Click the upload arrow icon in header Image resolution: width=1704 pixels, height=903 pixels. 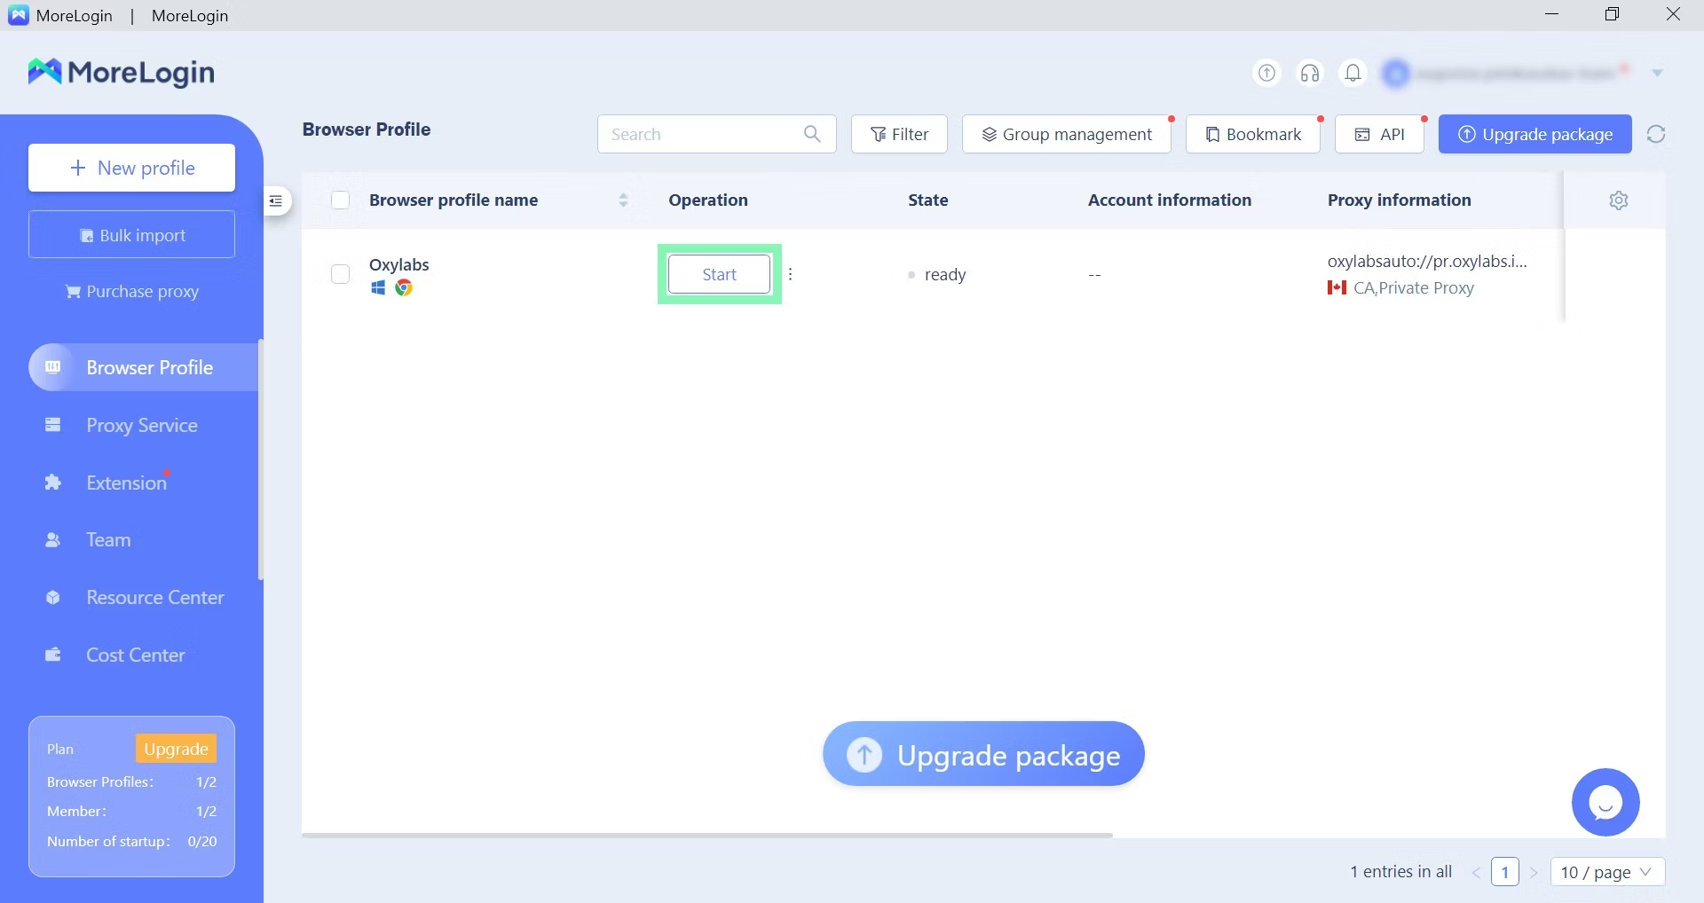click(x=1266, y=73)
